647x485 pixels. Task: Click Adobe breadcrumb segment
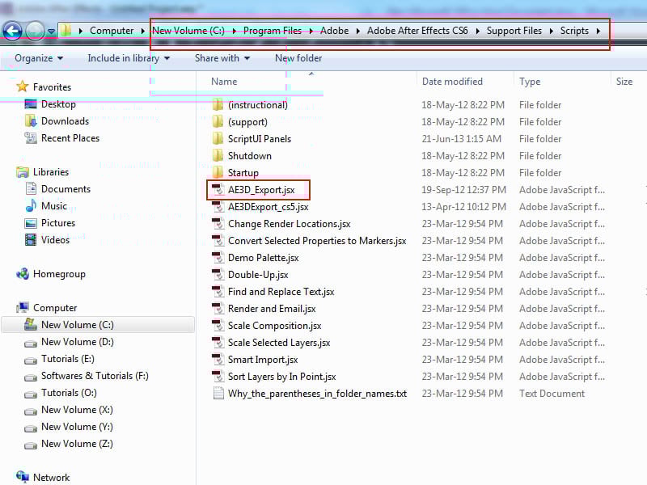[334, 31]
